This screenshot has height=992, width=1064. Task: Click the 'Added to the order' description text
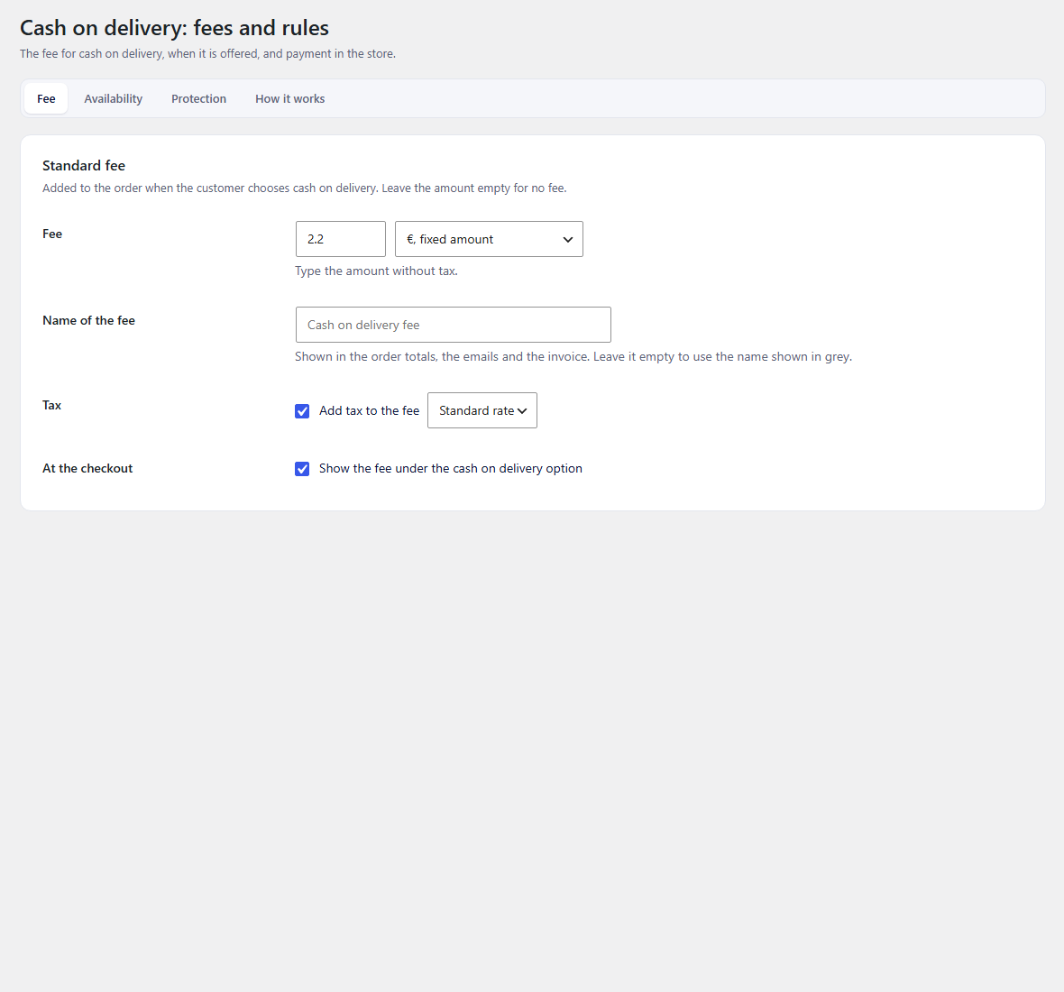click(305, 188)
